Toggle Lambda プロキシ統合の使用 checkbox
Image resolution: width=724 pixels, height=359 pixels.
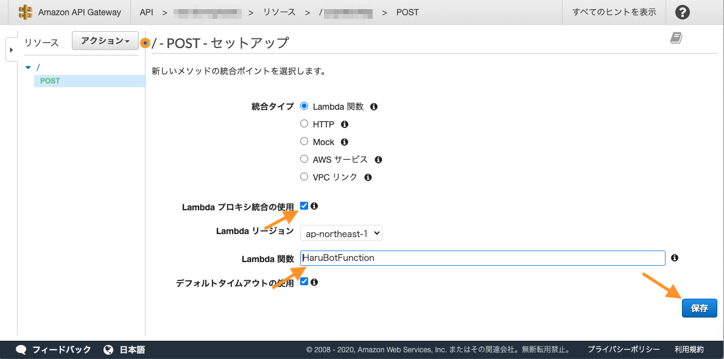(x=304, y=206)
